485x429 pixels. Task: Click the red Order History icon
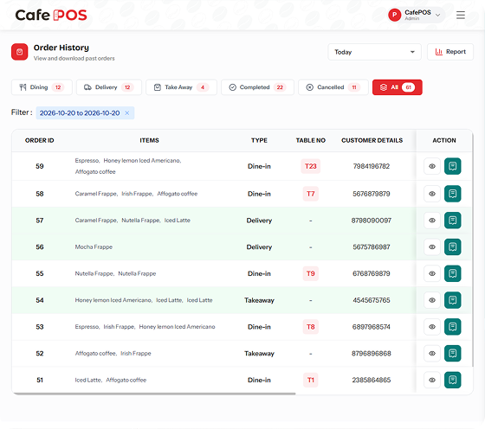pos(19,52)
